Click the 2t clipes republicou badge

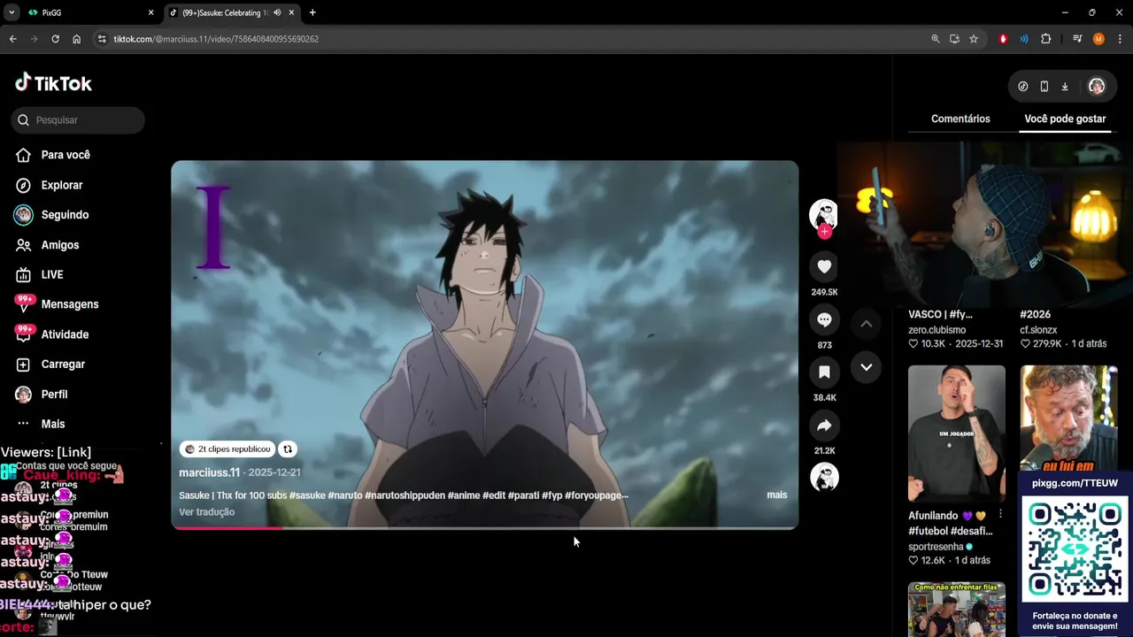227,449
